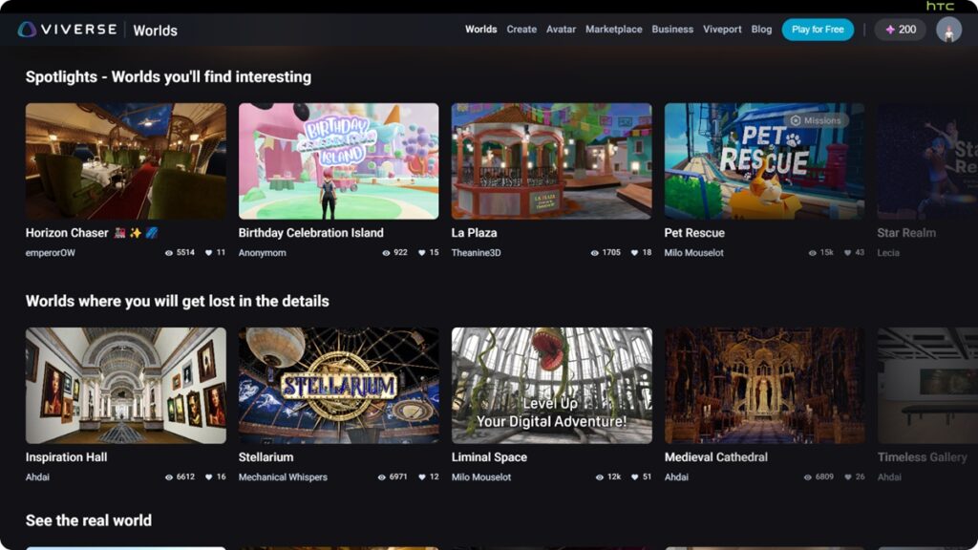The height and width of the screenshot is (550, 978).
Task: Open the Create menu item
Action: click(x=521, y=30)
